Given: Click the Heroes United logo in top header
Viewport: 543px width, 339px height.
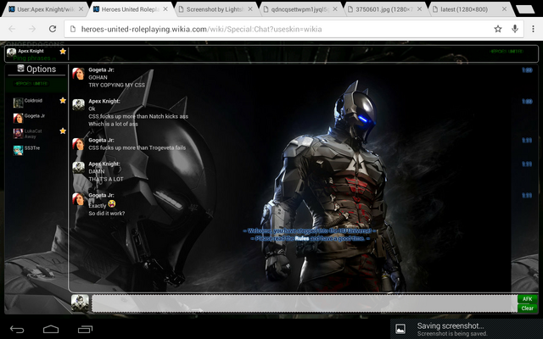Looking at the screenshot, I should click(x=507, y=51).
